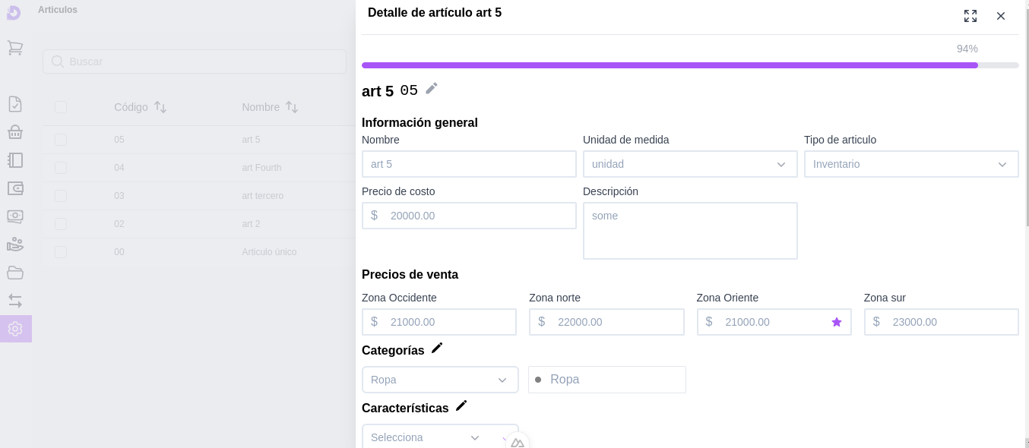Expand the Tipo de articulo dropdown
The image size is (1029, 448).
(910, 164)
